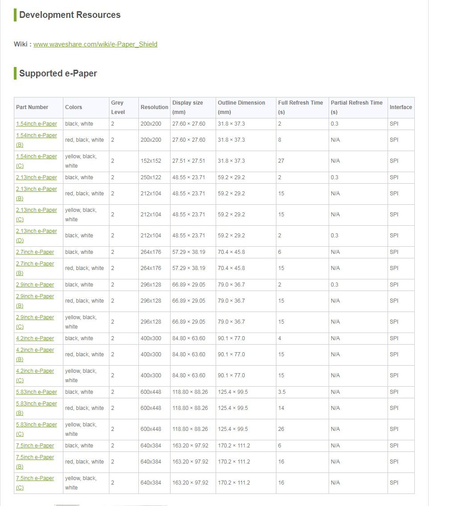Click the 2.13inch e-Paper (D) link
Screen dimensions: 463x506
pyautogui.click(x=37, y=231)
